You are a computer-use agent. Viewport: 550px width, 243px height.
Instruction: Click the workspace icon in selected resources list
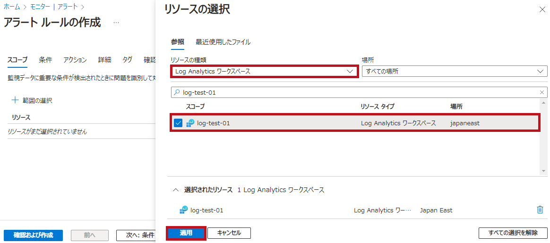[183, 210]
